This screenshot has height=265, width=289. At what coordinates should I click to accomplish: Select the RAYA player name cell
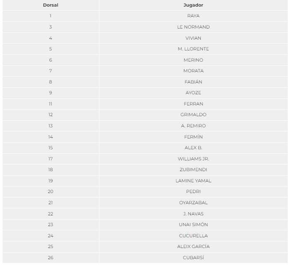point(193,16)
